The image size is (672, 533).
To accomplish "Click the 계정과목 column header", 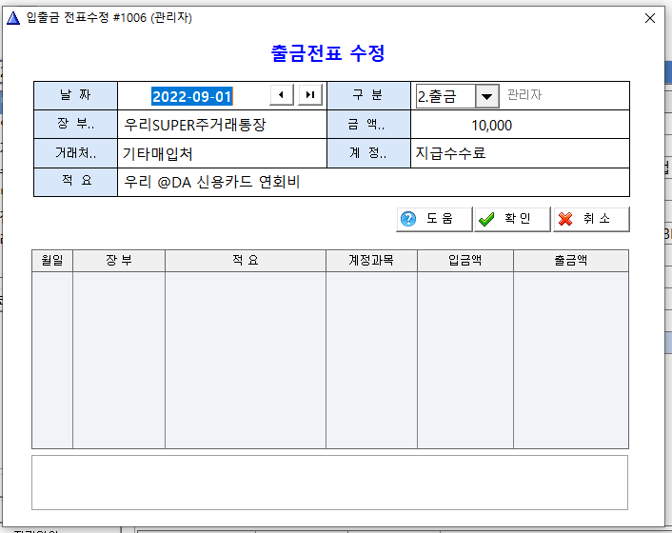I will coord(371,261).
